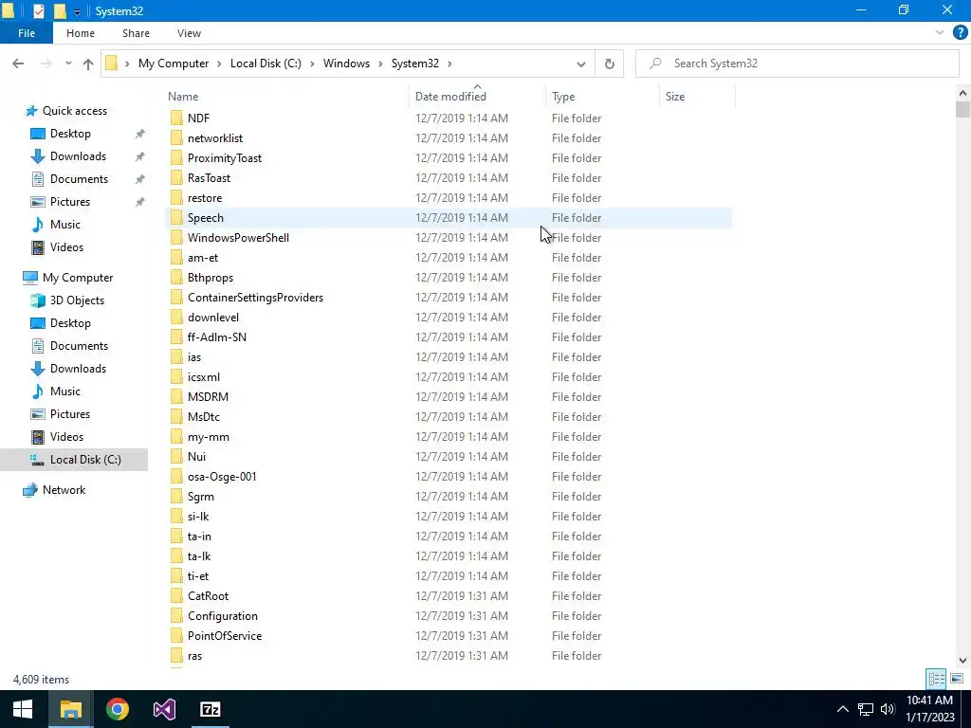This screenshot has height=728, width=971.
Task: Select Videos under Quick access
Action: 66,247
